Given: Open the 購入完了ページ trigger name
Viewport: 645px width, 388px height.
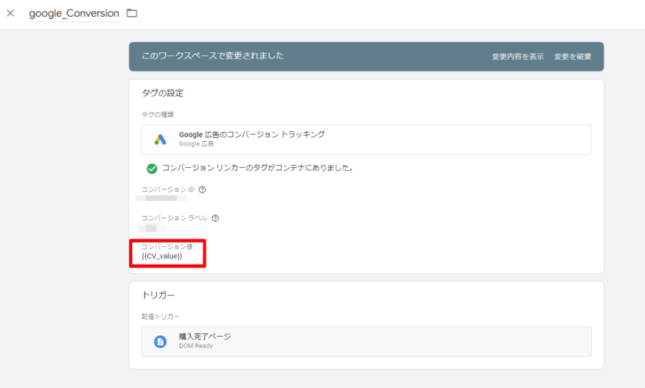Looking at the screenshot, I should coord(204,337).
